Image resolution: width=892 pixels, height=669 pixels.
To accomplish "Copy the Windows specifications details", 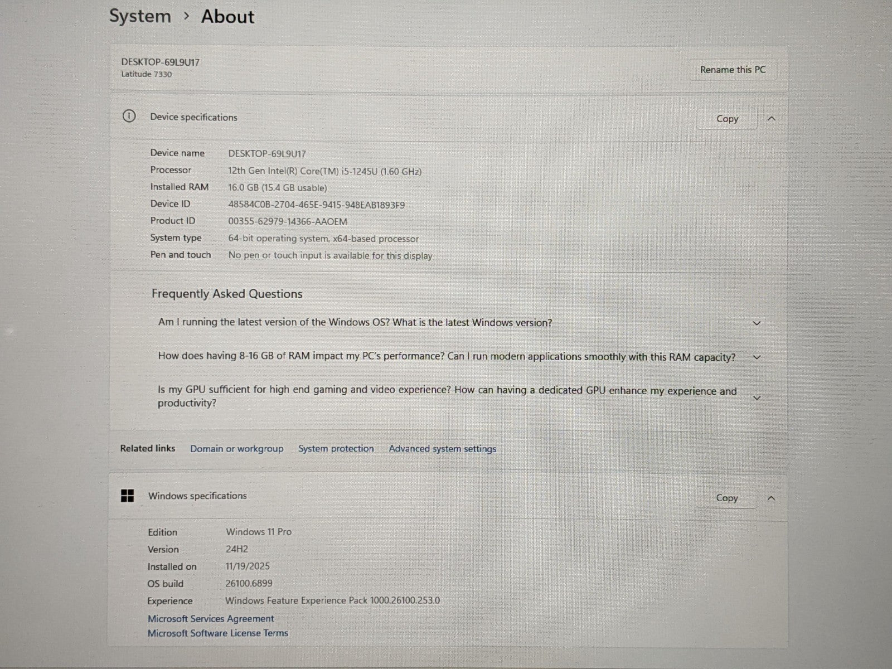I will 726,498.
